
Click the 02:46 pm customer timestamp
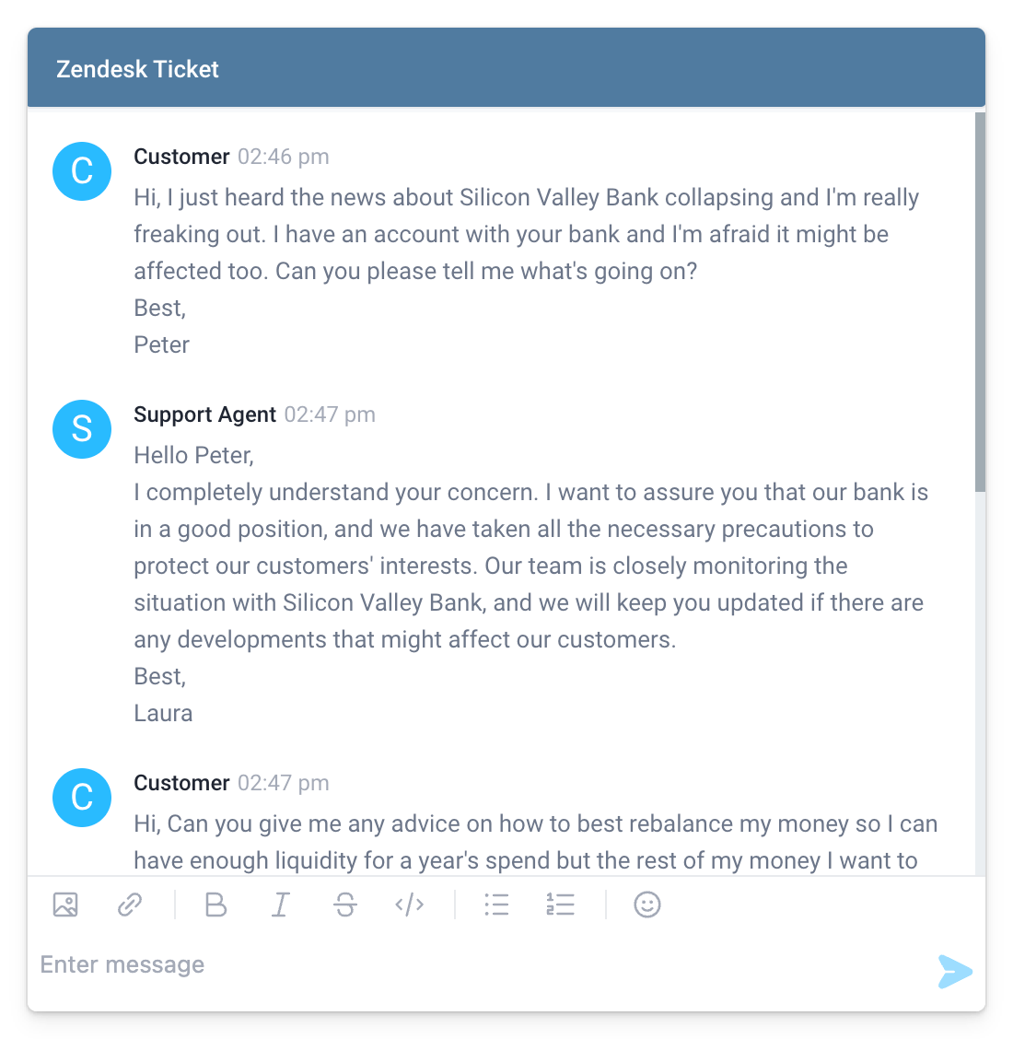[x=283, y=157]
